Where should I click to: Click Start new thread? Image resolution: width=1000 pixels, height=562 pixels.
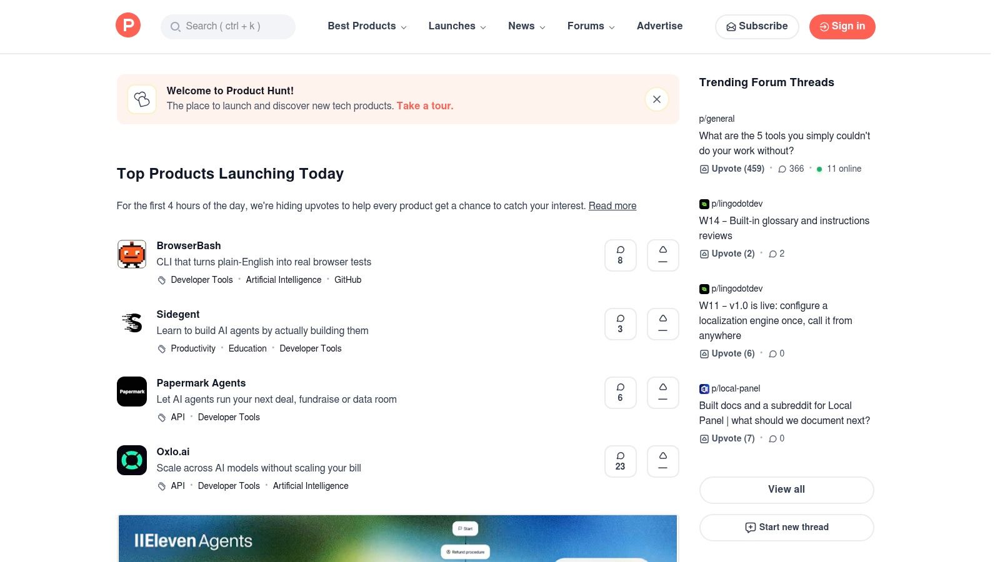click(x=786, y=527)
